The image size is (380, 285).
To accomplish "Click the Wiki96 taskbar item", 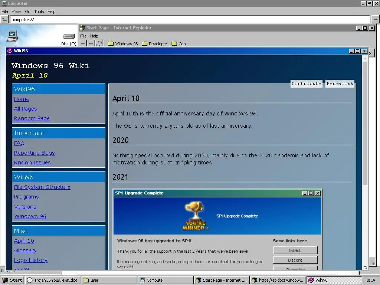I will tap(334, 280).
